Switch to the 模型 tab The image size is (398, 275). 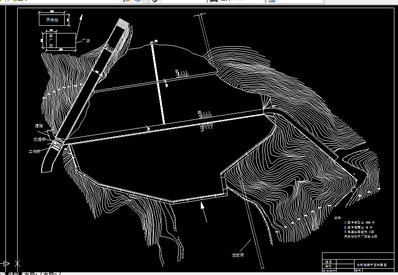pyautogui.click(x=14, y=274)
